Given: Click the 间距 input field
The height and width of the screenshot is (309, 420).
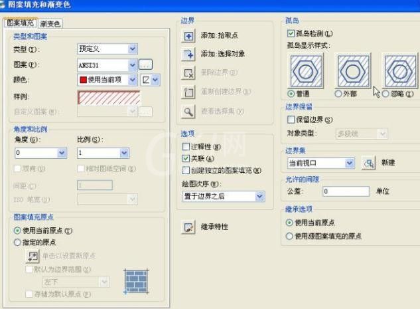Looking at the screenshot, I should [95, 185].
